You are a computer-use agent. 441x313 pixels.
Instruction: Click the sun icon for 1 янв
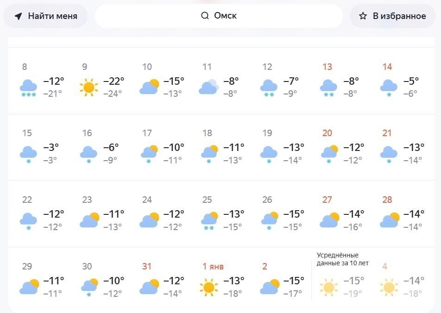tap(208, 287)
